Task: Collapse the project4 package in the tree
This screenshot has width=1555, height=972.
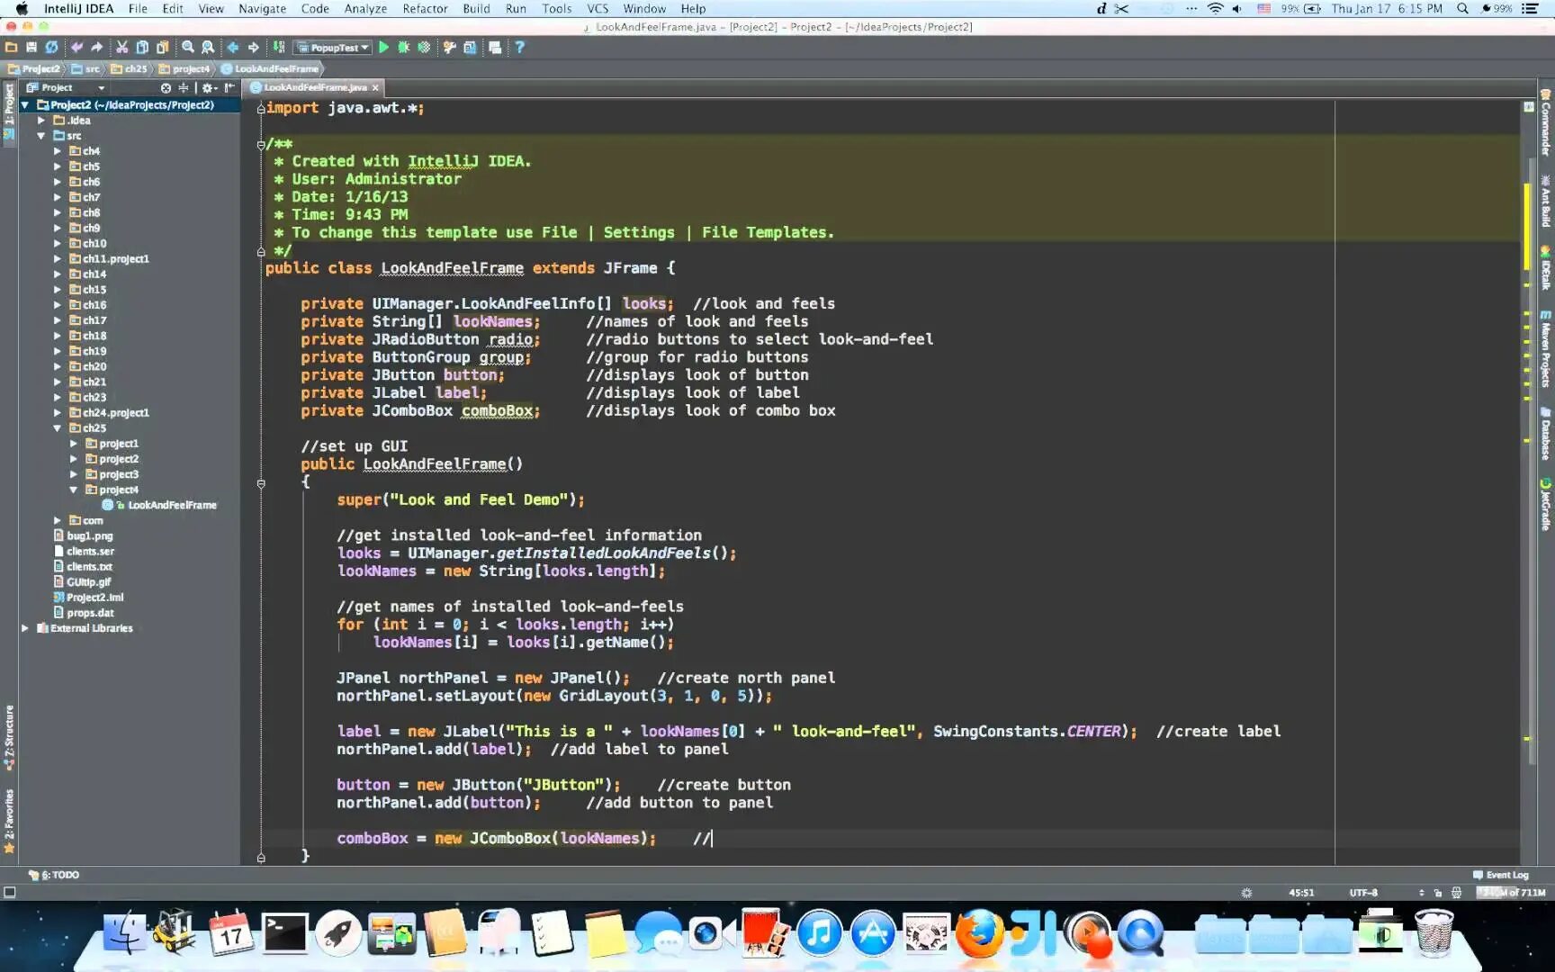Action: (x=74, y=490)
